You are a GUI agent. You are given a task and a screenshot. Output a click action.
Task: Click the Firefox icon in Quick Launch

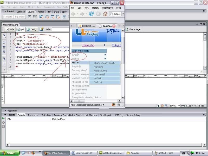click(33, 153)
